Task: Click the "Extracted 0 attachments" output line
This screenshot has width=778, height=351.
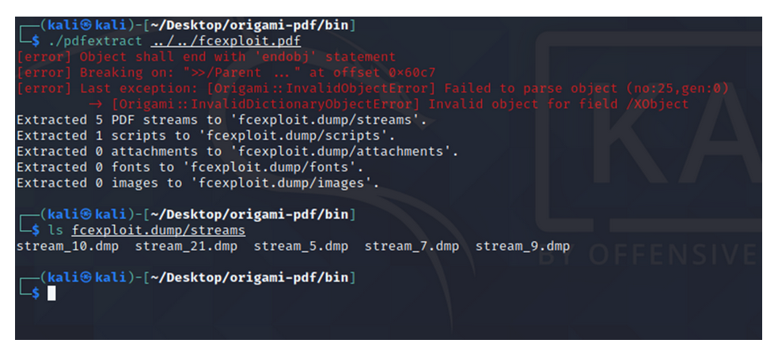Action: (x=237, y=152)
